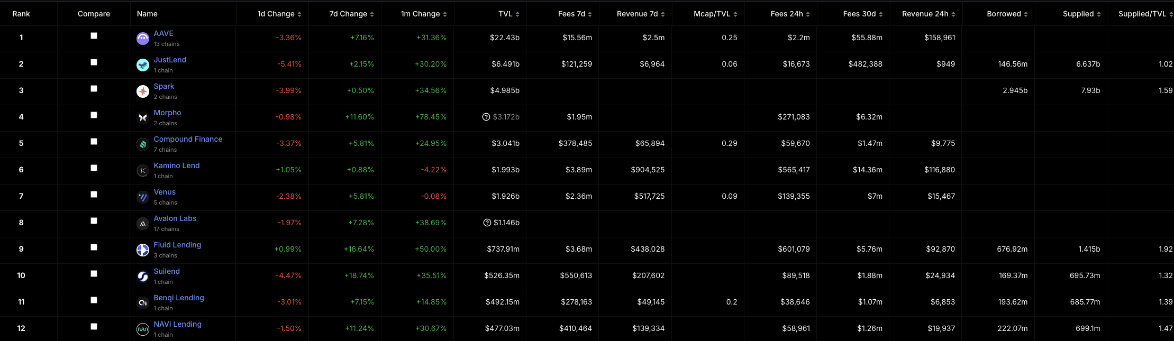Click the NAVI Lending logo icon

point(143,329)
